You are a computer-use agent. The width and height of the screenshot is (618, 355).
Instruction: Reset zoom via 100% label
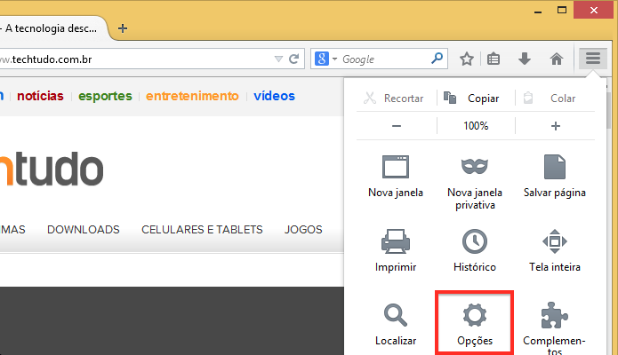point(476,126)
